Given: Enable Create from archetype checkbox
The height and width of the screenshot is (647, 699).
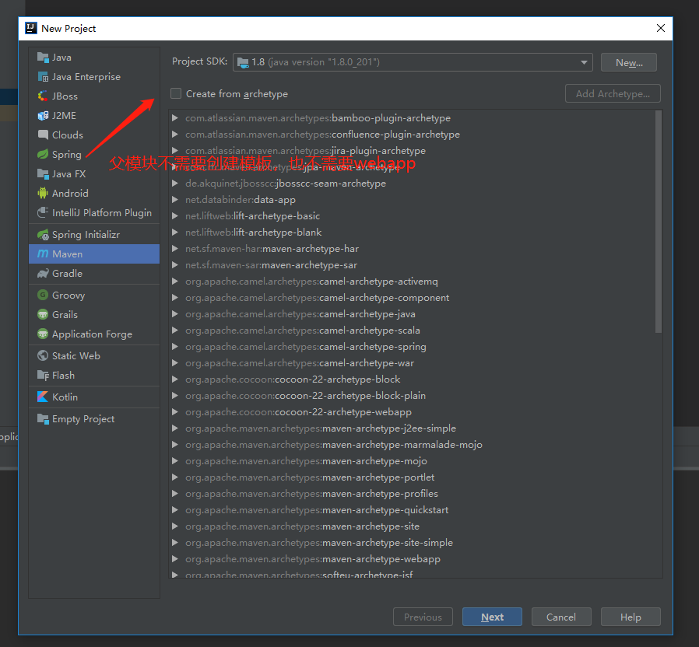Looking at the screenshot, I should pyautogui.click(x=176, y=93).
